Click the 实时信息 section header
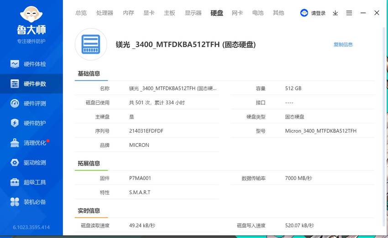 tap(89, 211)
